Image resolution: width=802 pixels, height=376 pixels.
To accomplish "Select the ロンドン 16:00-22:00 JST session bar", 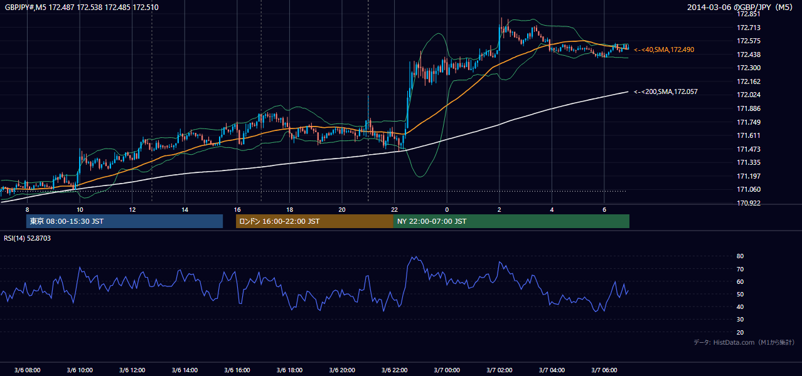I will [314, 221].
